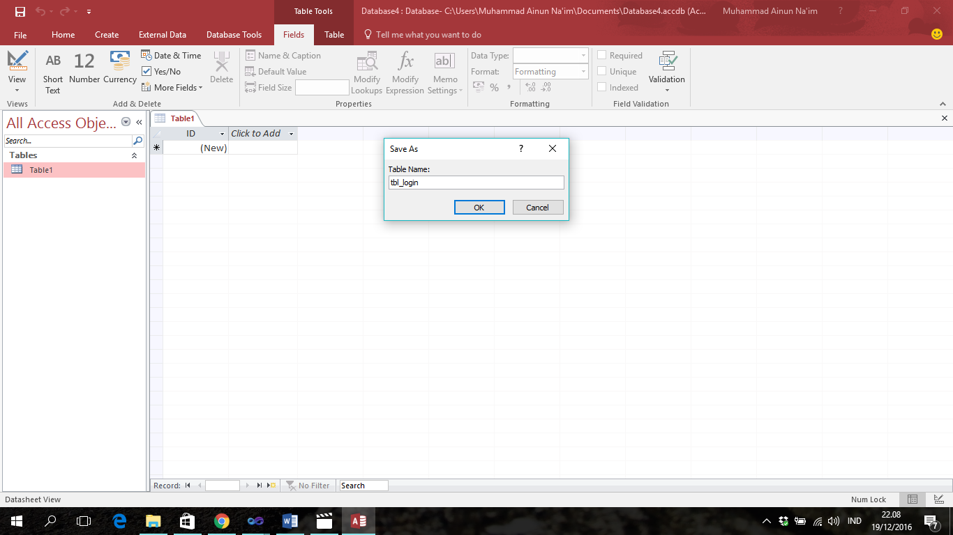Open the All Access Objects pane menu arrow
Image resolution: width=953 pixels, height=535 pixels.
tap(126, 122)
